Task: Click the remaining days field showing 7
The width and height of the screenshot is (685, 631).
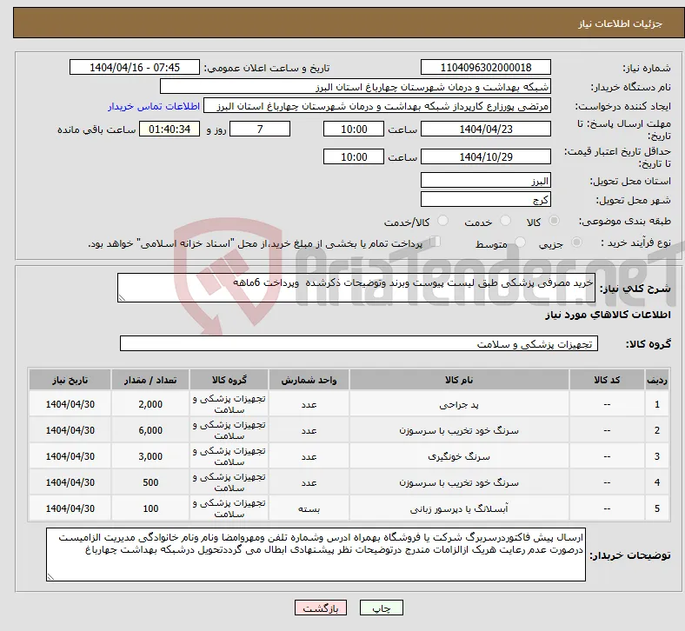Action: point(260,129)
